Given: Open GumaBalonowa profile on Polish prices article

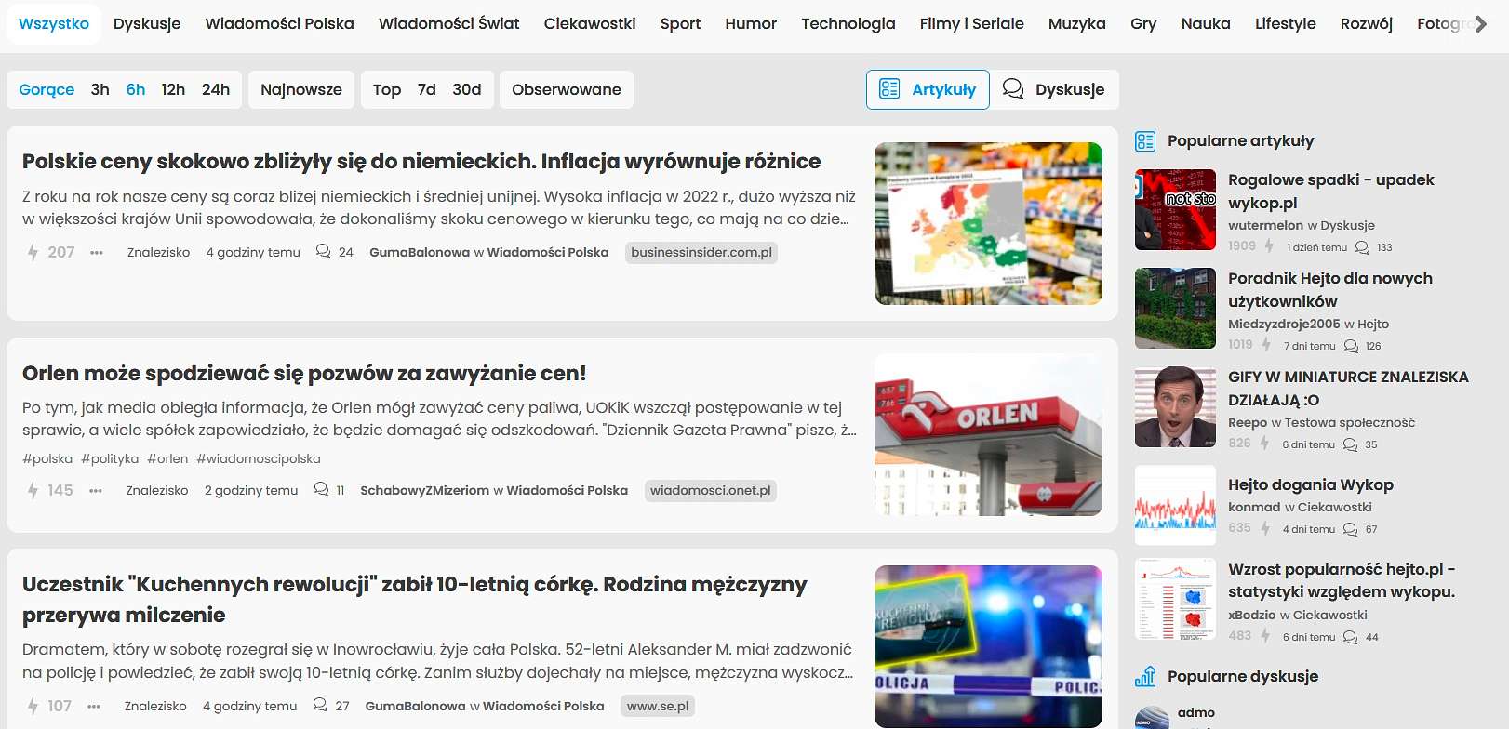Looking at the screenshot, I should coord(420,252).
